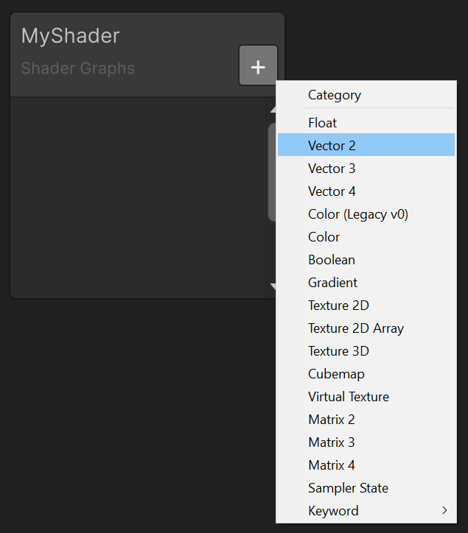Pick Cubemap from the menu
The image size is (468, 533).
[336, 374]
